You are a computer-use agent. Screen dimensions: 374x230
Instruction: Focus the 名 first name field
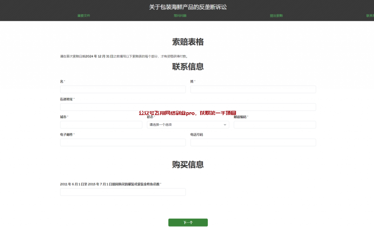tap(123, 90)
